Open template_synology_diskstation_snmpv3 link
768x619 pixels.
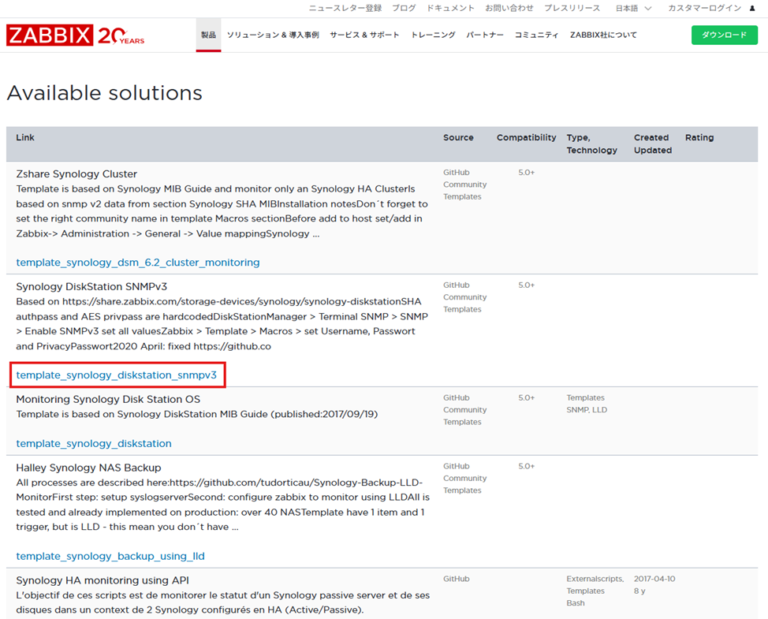point(117,375)
